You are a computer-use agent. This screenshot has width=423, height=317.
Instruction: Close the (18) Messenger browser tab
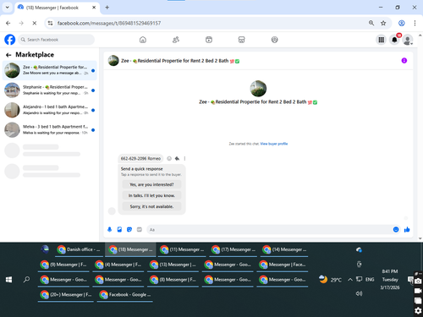pyautogui.click(x=94, y=8)
